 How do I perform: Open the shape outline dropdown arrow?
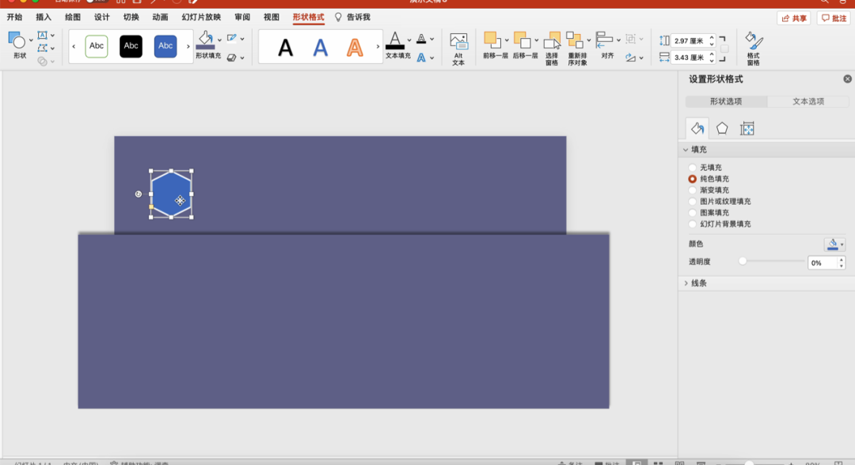242,39
